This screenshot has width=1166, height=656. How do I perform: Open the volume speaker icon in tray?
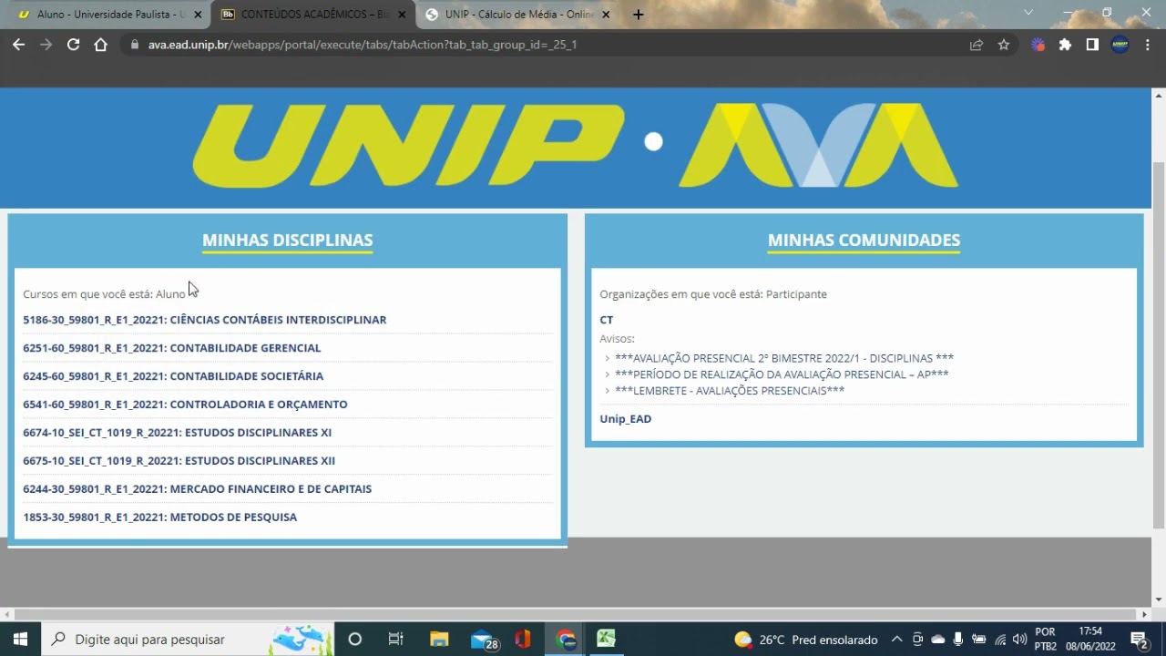1019,640
